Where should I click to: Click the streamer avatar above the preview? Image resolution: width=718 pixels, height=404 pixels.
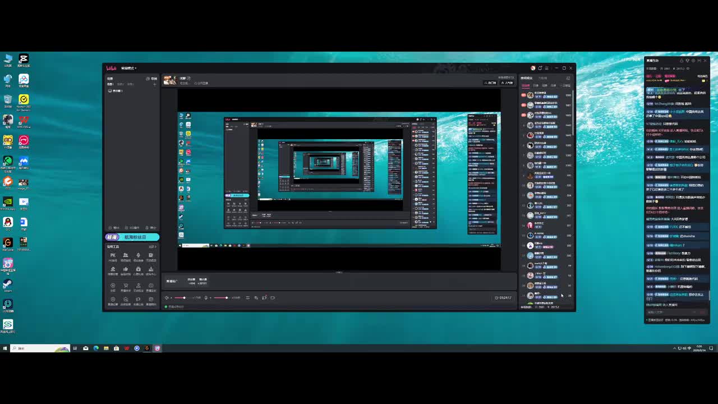170,80
